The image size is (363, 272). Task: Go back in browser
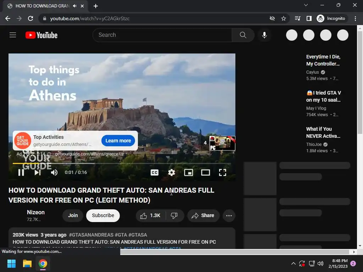coord(8,18)
